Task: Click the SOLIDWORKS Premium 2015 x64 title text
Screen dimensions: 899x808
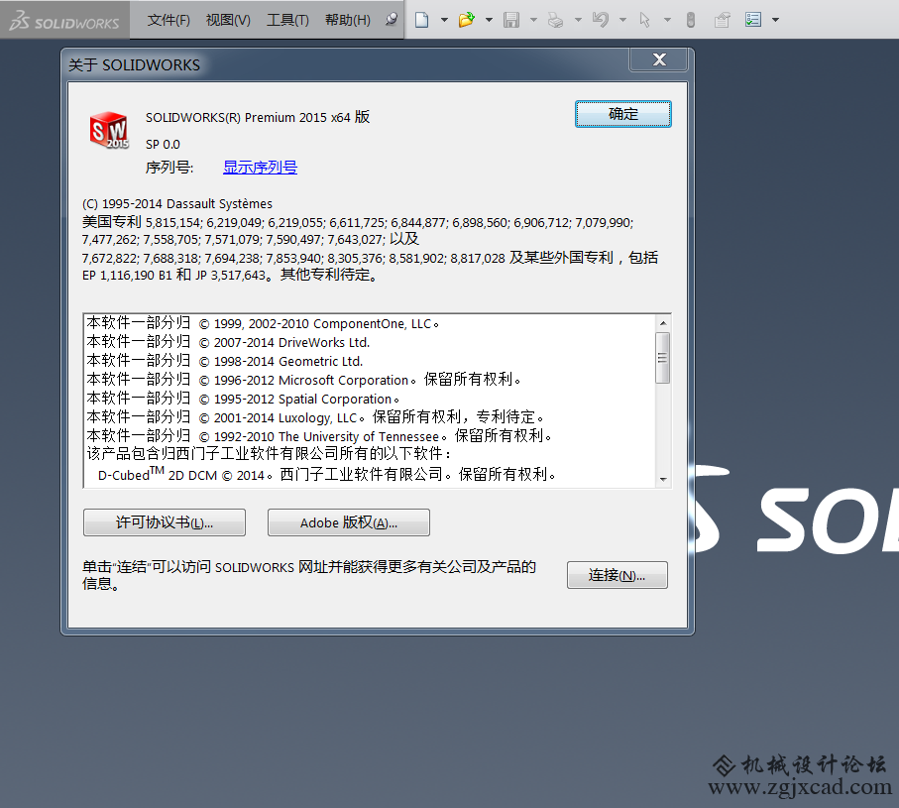Action: pyautogui.click(x=258, y=117)
